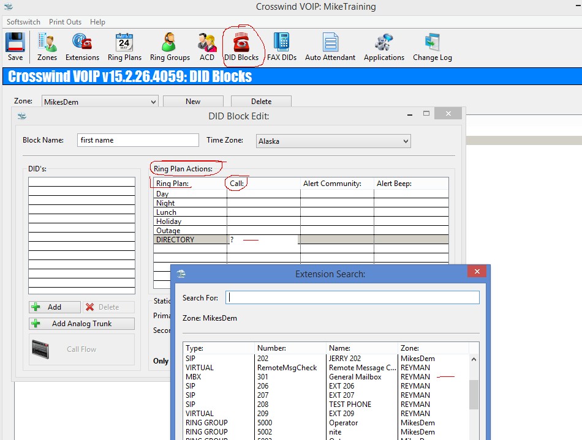582x440 pixels.
Task: Click the Search For input field
Action: click(x=352, y=297)
